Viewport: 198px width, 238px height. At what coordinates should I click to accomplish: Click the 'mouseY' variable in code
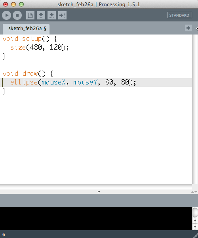(85, 83)
